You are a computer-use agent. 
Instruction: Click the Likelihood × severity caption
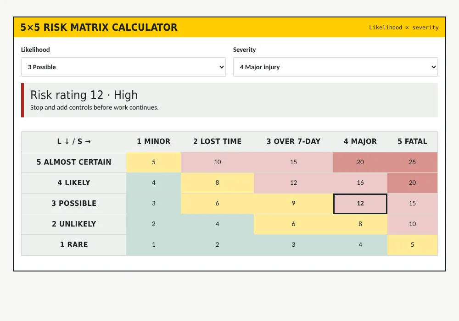[403, 28]
